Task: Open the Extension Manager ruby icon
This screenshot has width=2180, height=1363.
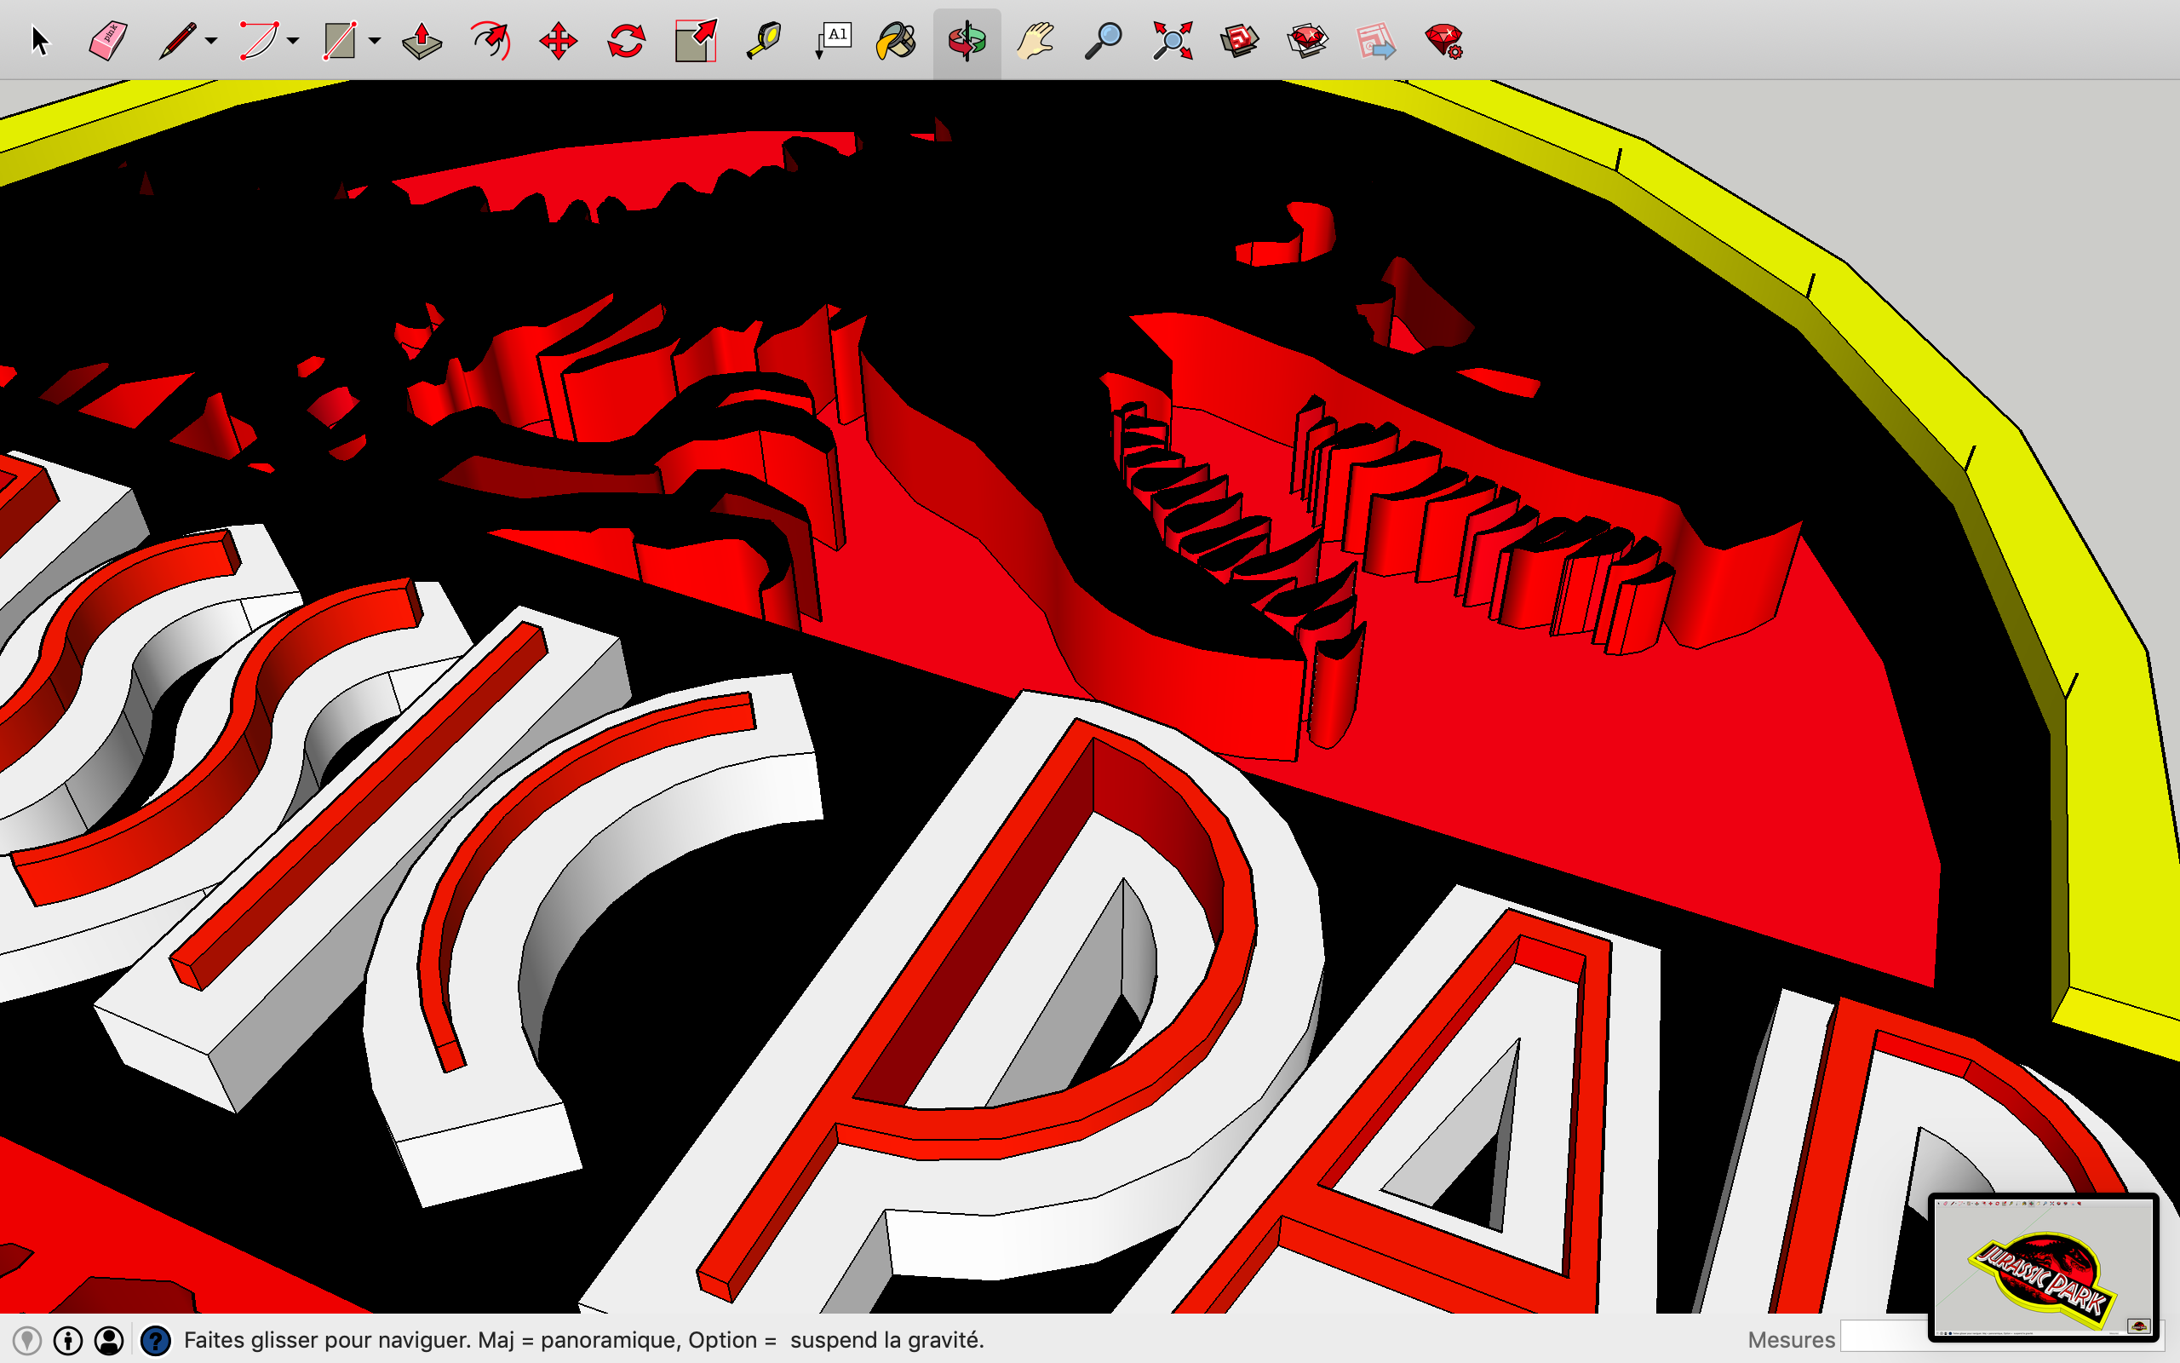Action: click(1443, 41)
